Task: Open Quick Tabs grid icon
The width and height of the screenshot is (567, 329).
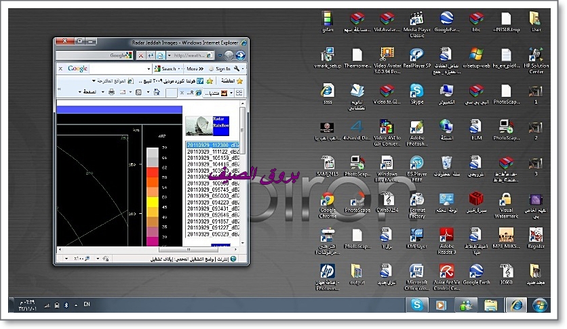Action: click(x=239, y=93)
